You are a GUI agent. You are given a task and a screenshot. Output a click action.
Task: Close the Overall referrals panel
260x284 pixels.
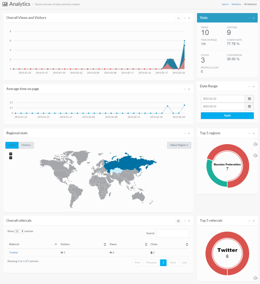click(x=189, y=221)
